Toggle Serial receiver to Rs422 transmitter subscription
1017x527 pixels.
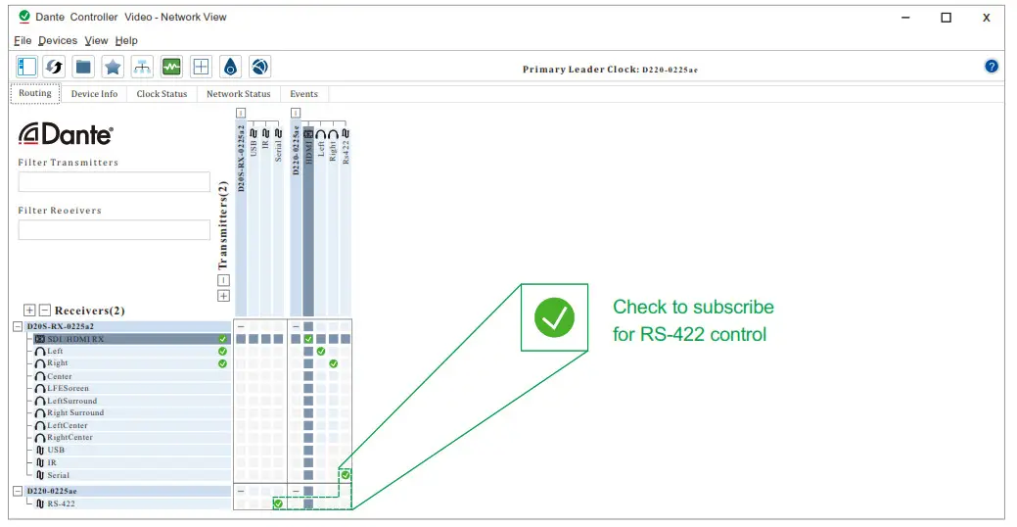(346, 475)
